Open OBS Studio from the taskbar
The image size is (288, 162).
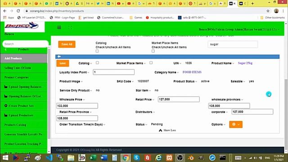pyautogui.click(x=180, y=158)
